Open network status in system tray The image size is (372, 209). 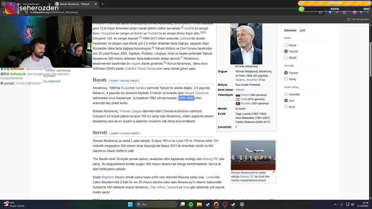[x=348, y=204]
